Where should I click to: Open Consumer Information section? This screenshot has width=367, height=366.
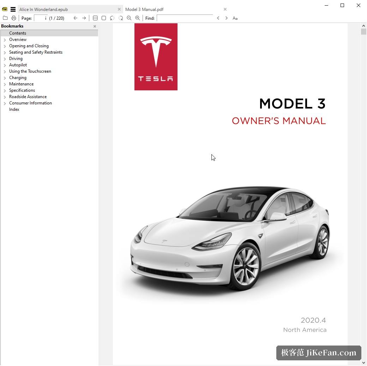click(x=30, y=103)
